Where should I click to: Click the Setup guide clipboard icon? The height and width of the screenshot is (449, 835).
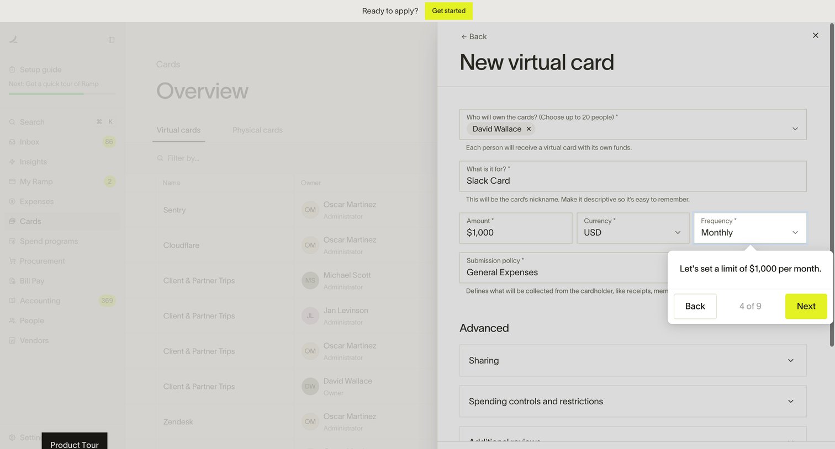click(x=12, y=70)
